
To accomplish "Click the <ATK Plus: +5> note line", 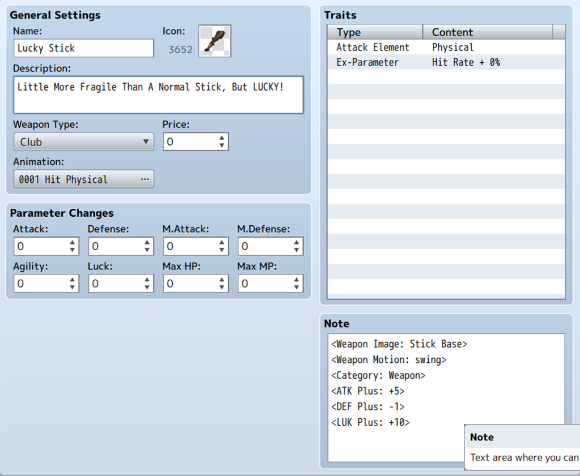I will pos(368,391).
